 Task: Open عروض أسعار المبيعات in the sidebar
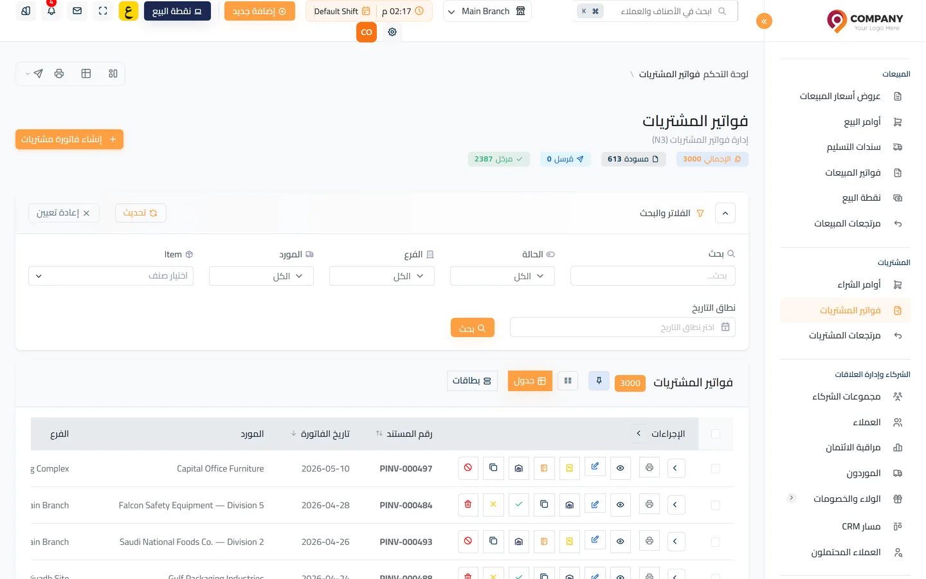845,96
